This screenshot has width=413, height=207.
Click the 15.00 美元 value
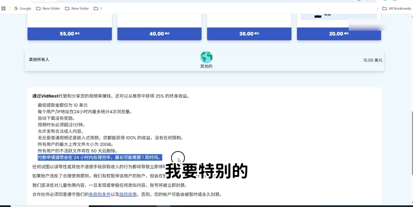pos(373,60)
